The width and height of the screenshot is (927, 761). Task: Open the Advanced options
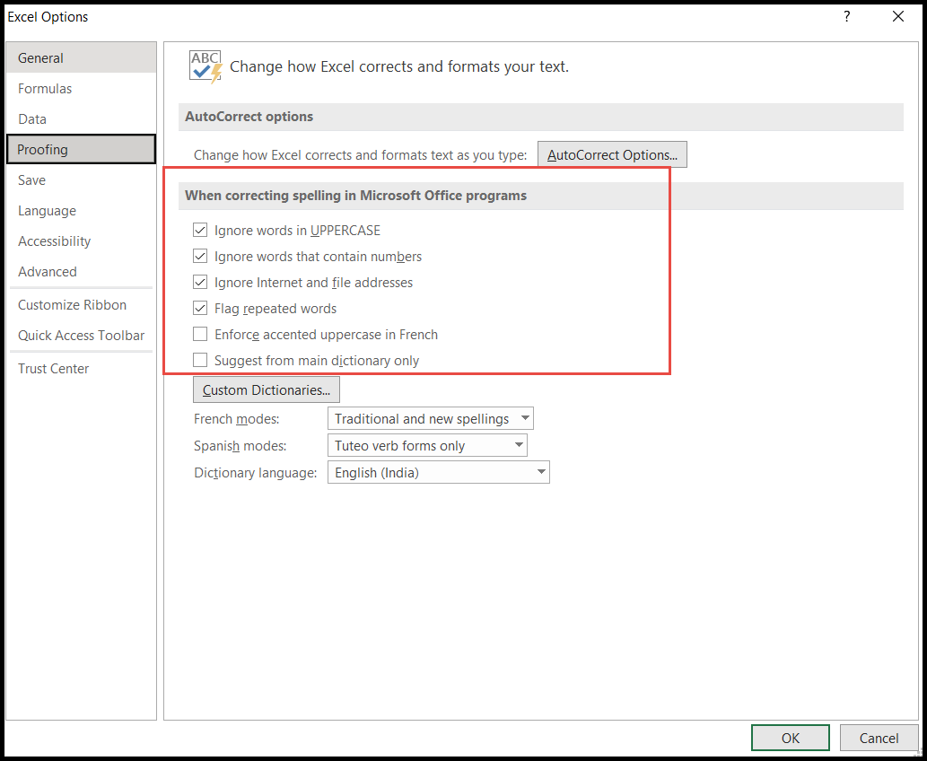[81, 271]
